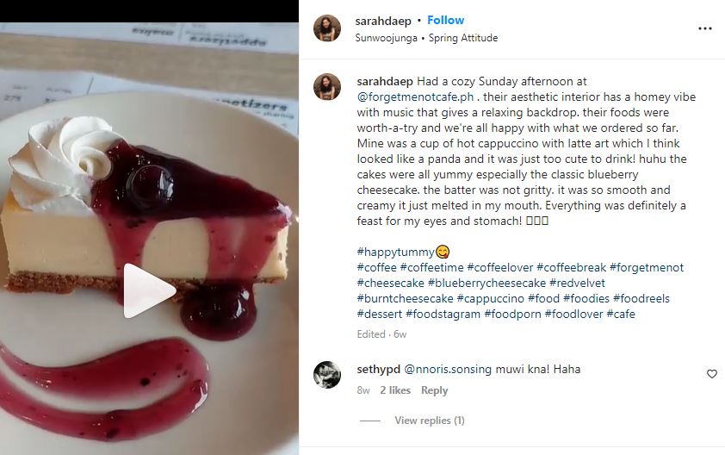Image resolution: width=725 pixels, height=455 pixels.
Task: Click the 8w comment timestamp
Action: click(363, 390)
